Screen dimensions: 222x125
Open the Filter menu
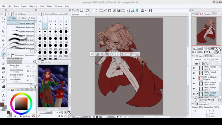point(49,6)
